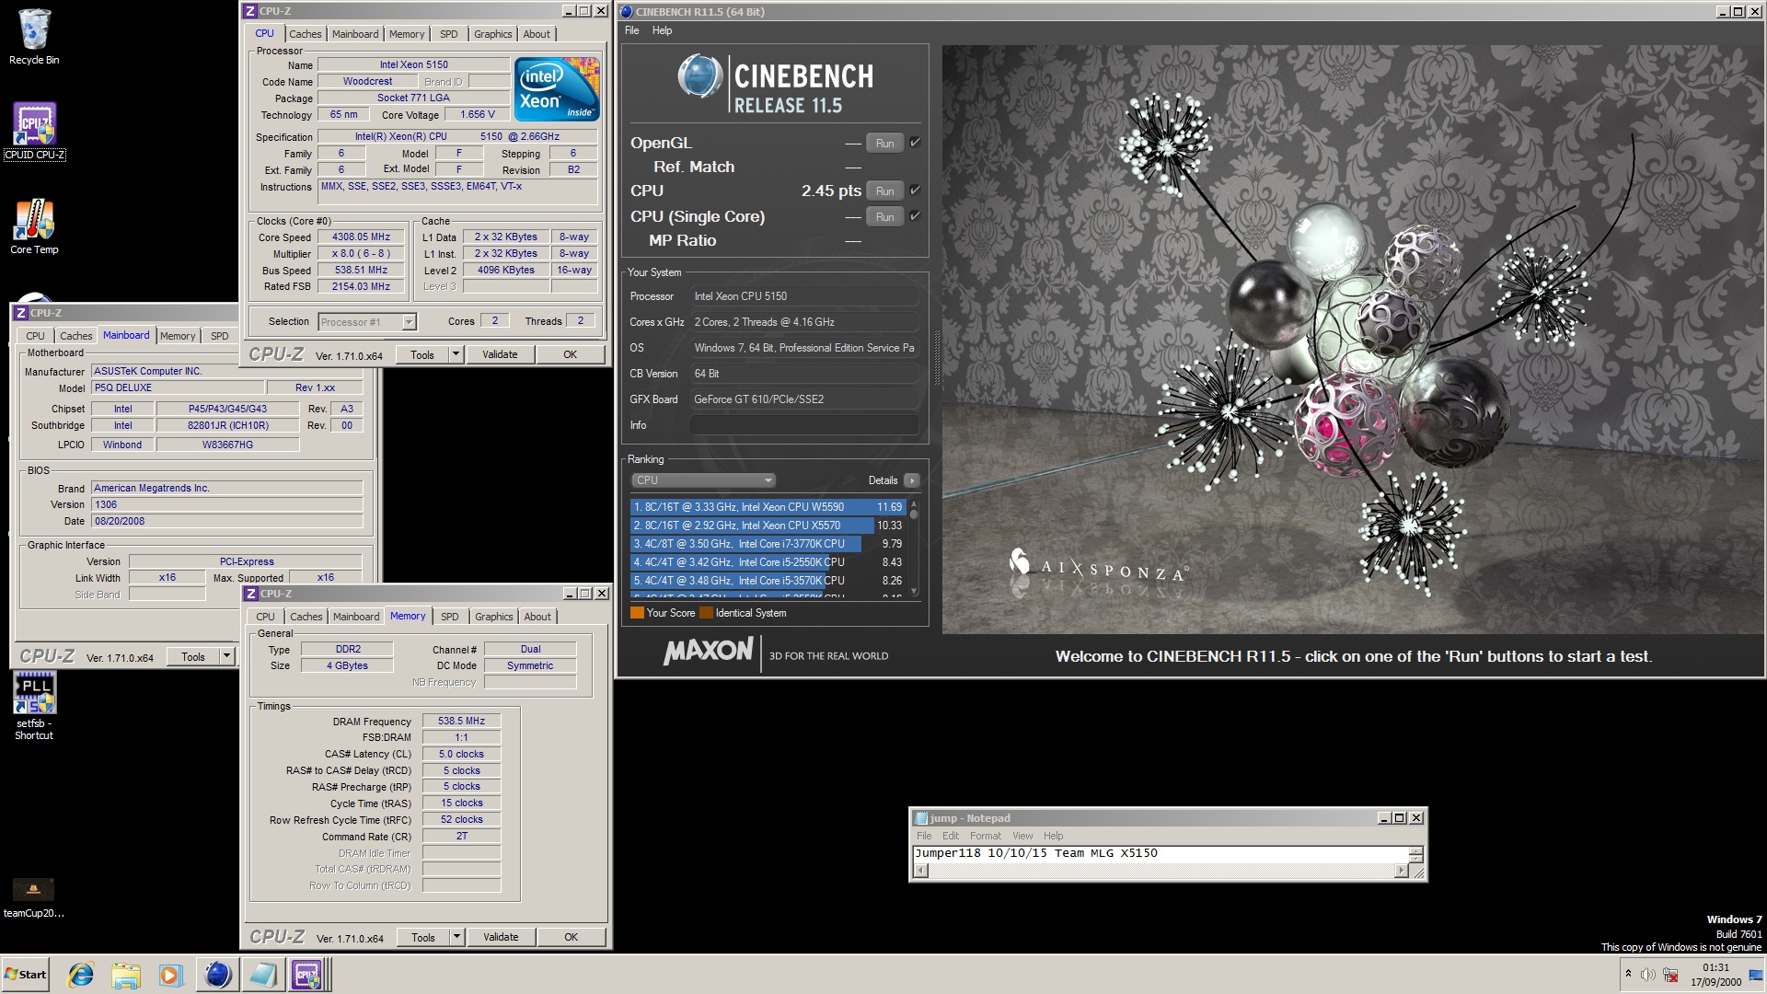This screenshot has height=994, width=1767.
Task: Click the Cinebench sphere logo
Action: (700, 76)
